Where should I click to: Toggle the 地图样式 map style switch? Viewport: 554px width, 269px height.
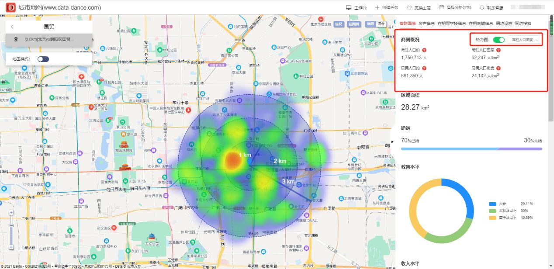pos(43,59)
